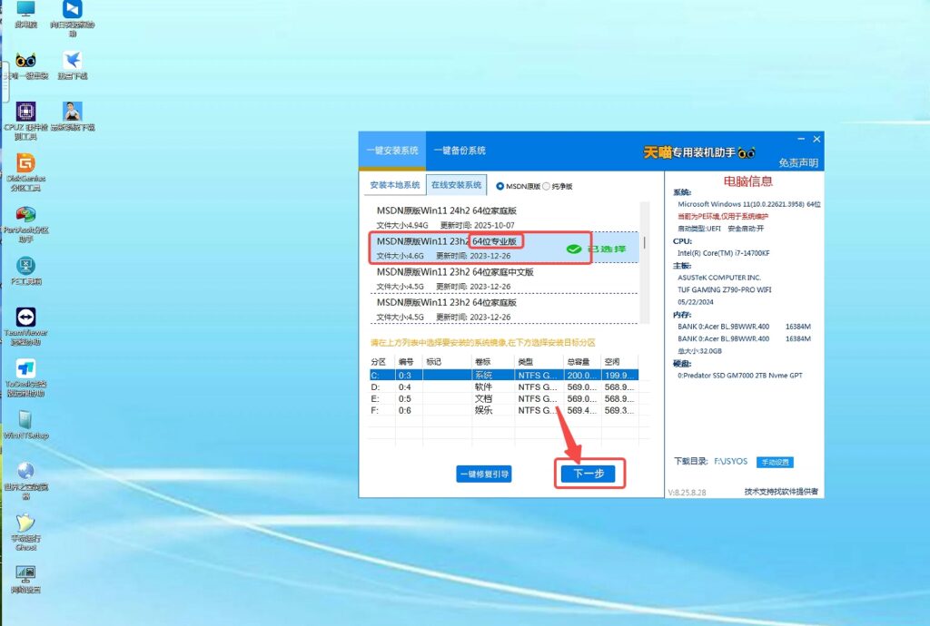930x626 pixels.
Task: Launch ToDesk remote assistance icon
Action: tap(25, 369)
